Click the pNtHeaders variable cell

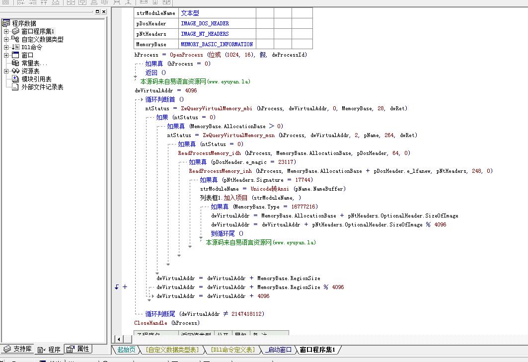156,34
